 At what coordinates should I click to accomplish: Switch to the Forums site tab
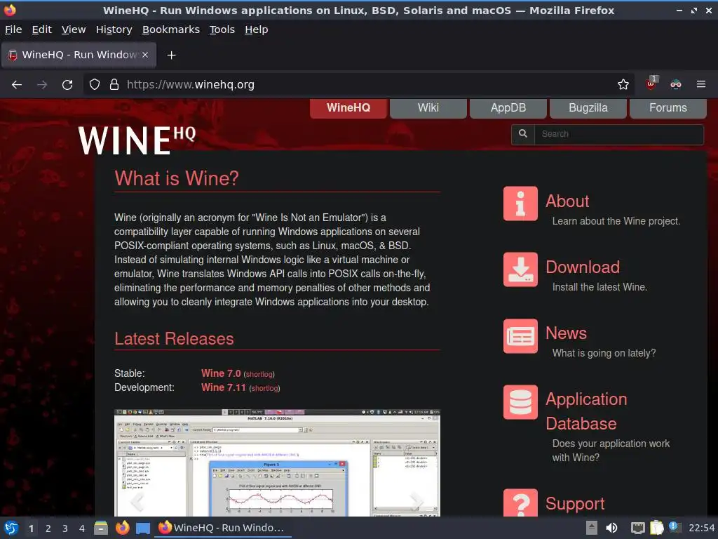668,108
